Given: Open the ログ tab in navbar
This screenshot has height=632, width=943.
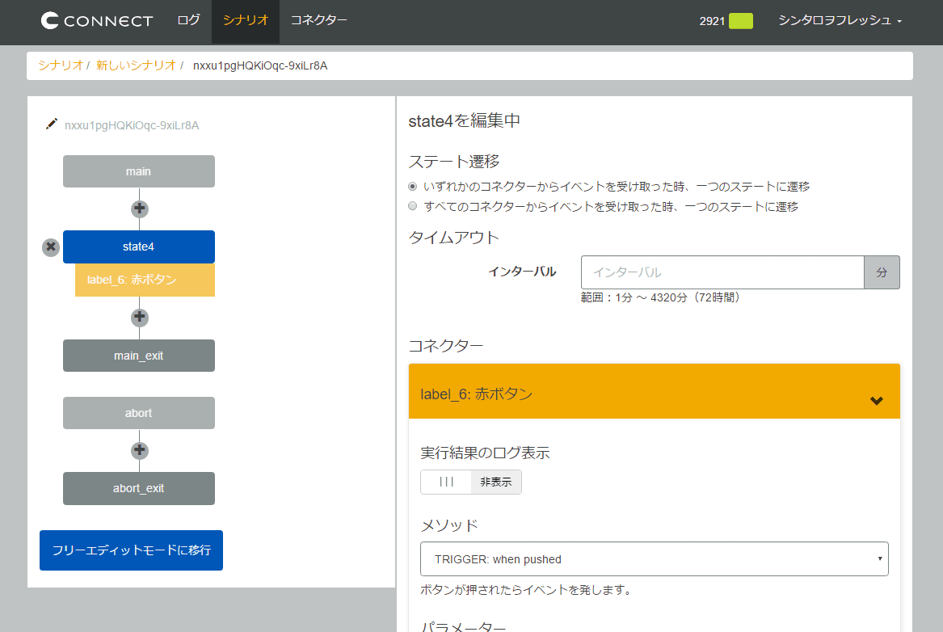Looking at the screenshot, I should 188,21.
